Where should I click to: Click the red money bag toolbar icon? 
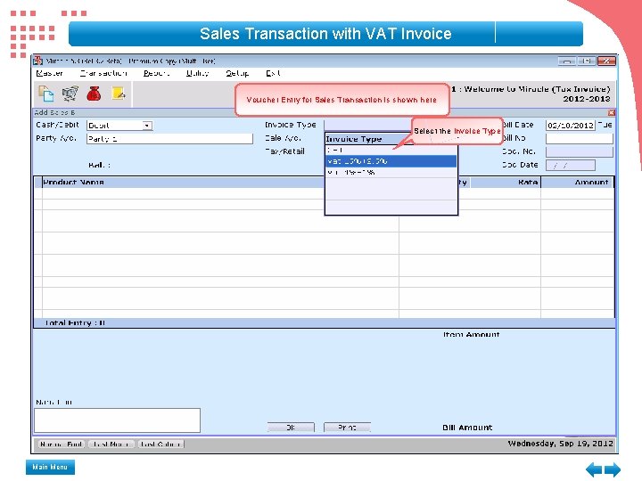tap(95, 94)
